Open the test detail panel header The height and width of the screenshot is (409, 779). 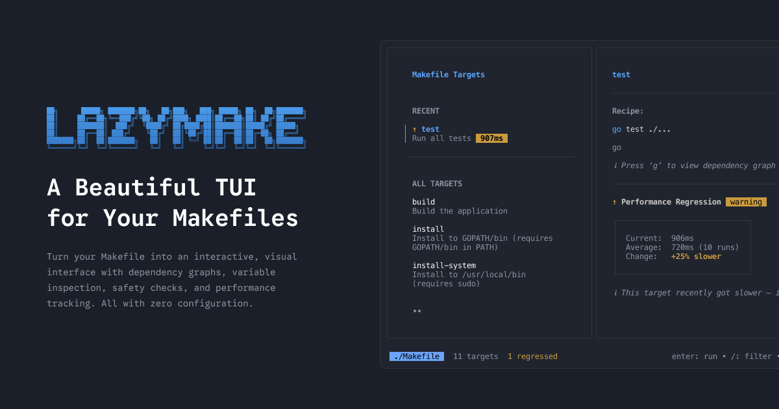pos(621,74)
